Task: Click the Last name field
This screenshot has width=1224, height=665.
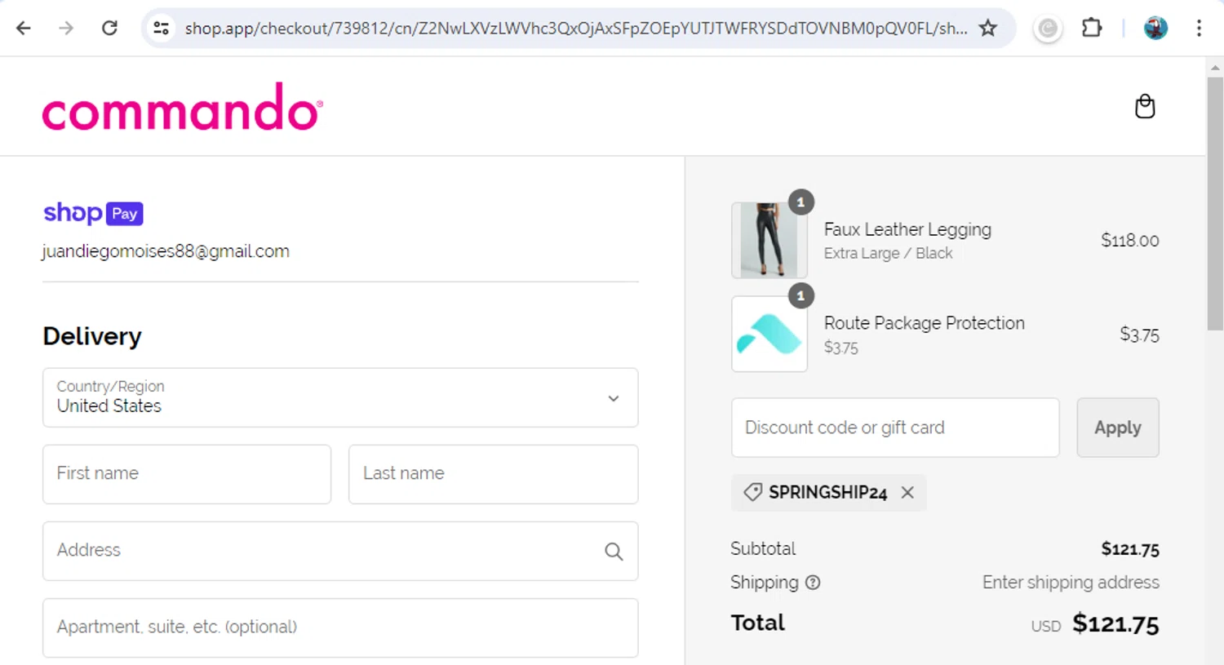Action: click(x=493, y=474)
